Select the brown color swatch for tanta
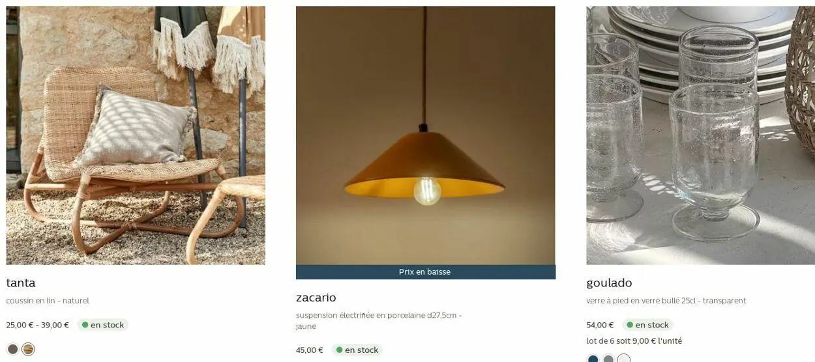This screenshot has height=362, width=815. click(x=12, y=349)
